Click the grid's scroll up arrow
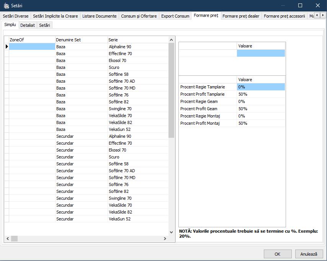The height and width of the screenshot is (261, 327). click(172, 40)
